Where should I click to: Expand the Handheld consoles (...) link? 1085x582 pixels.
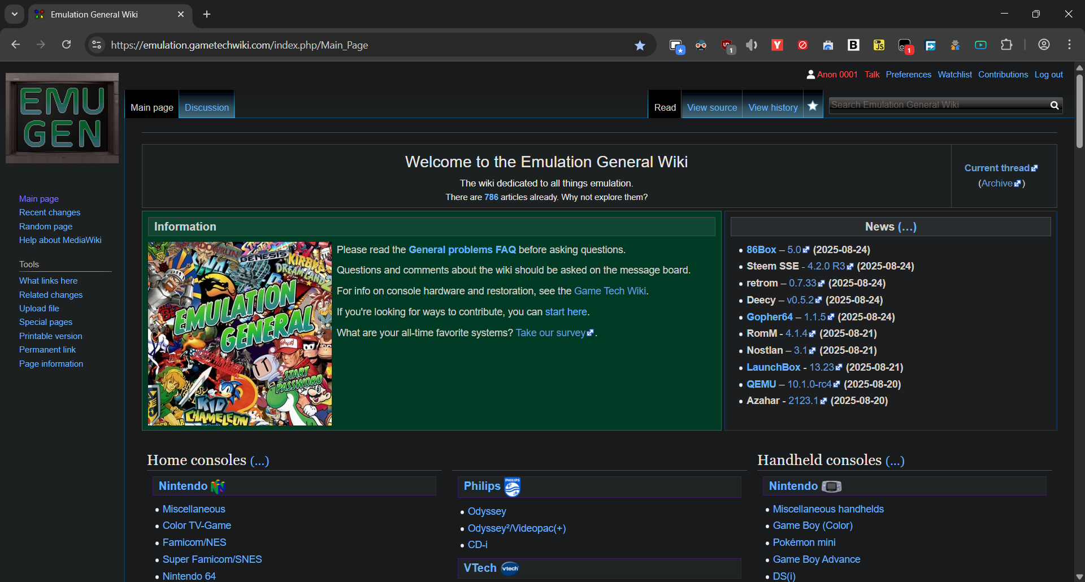click(895, 461)
